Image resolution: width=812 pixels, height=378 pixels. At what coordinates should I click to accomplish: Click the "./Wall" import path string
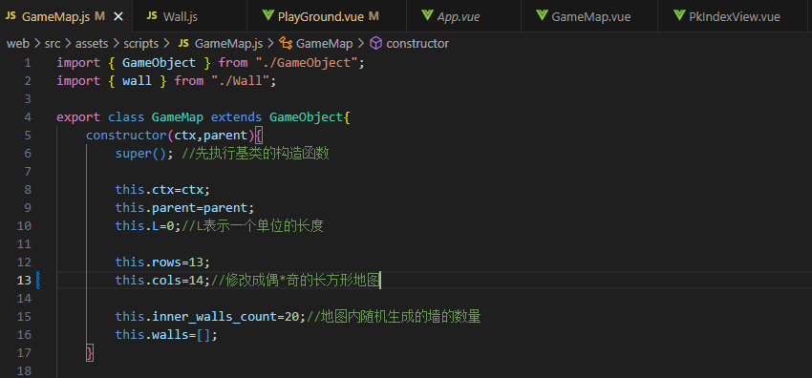point(240,81)
